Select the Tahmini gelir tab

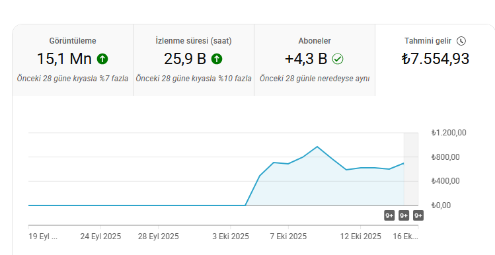pyautogui.click(x=435, y=60)
